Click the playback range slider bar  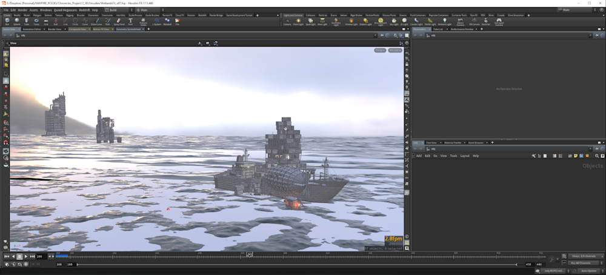297,264
